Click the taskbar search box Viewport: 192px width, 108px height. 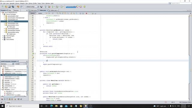click(x=22, y=106)
